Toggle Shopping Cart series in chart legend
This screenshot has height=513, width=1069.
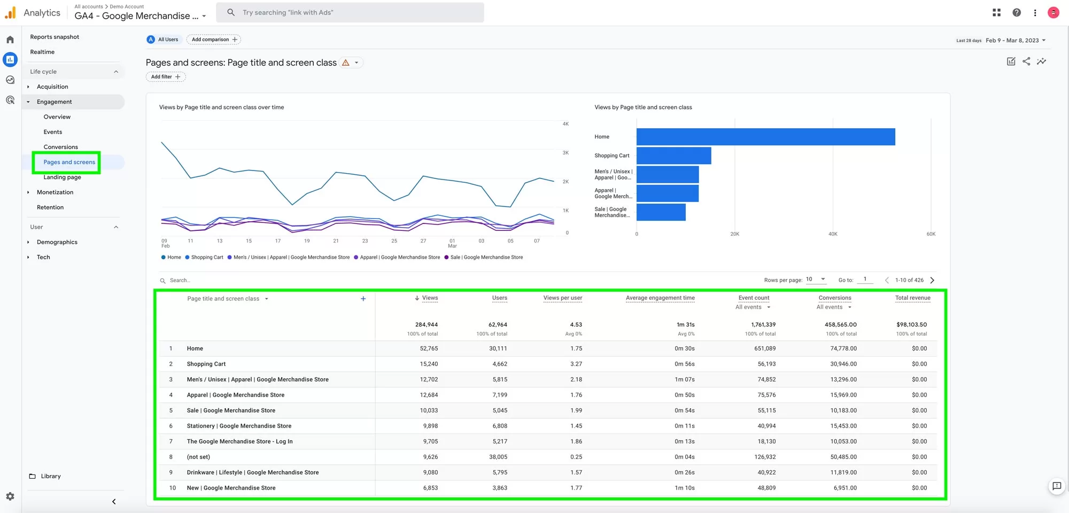coord(204,257)
